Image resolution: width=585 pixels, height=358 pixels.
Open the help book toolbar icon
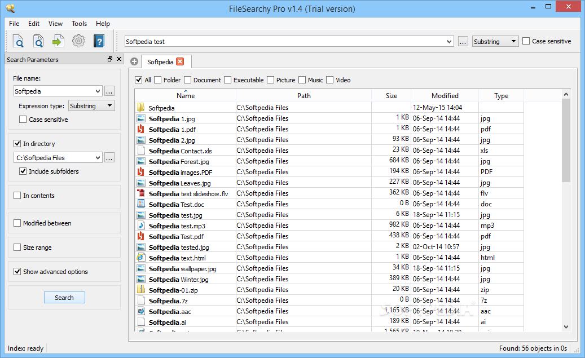(99, 41)
